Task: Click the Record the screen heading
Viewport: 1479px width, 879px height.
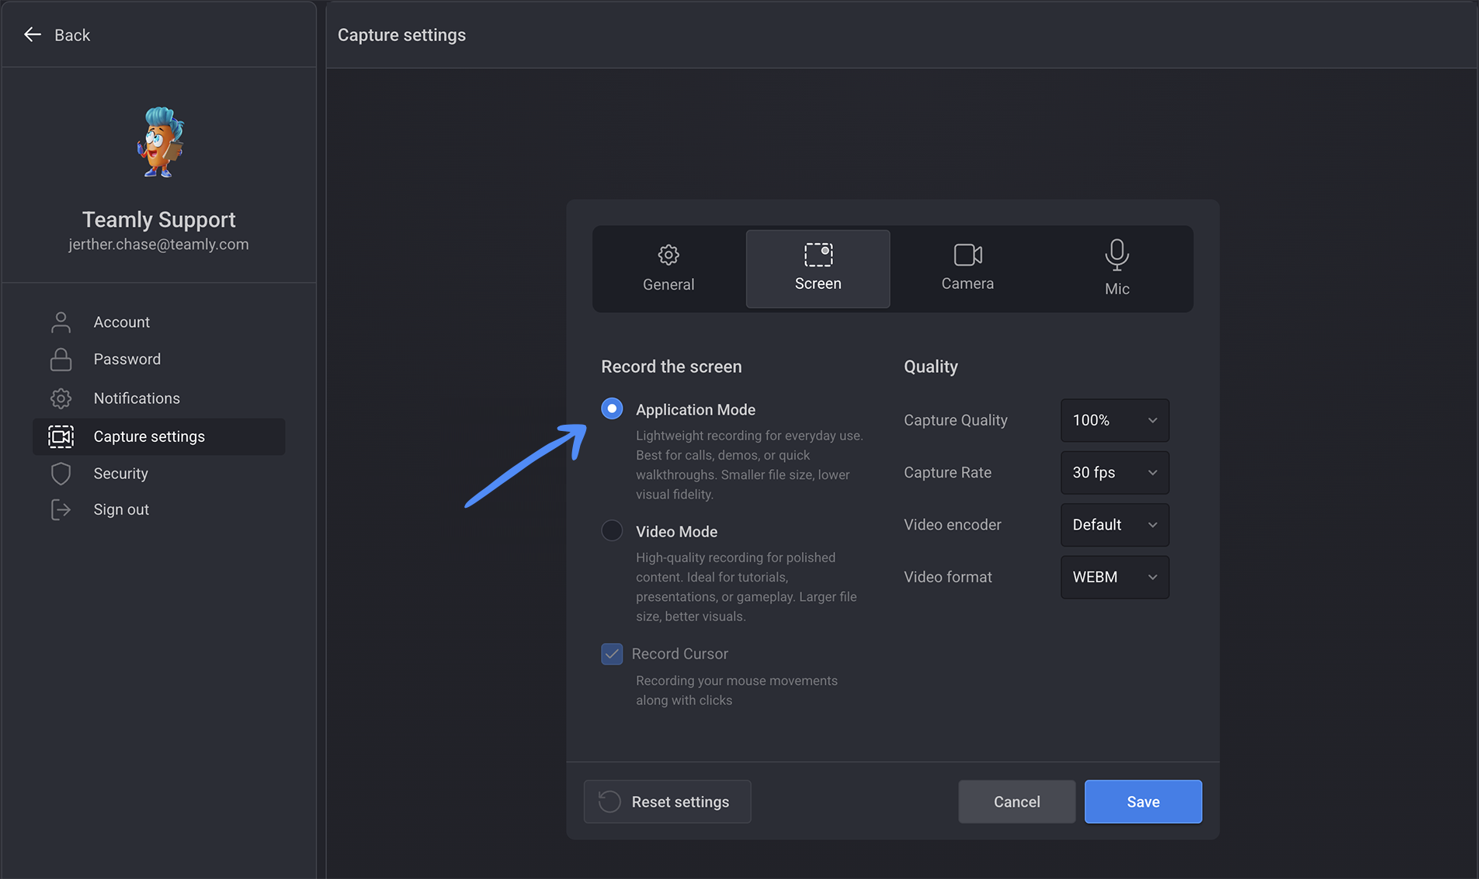Action: pyautogui.click(x=671, y=367)
